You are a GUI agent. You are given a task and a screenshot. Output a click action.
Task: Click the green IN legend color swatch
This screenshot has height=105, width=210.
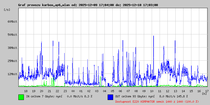coord(21,97)
